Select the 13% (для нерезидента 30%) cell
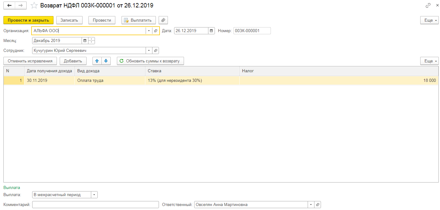 192,81
